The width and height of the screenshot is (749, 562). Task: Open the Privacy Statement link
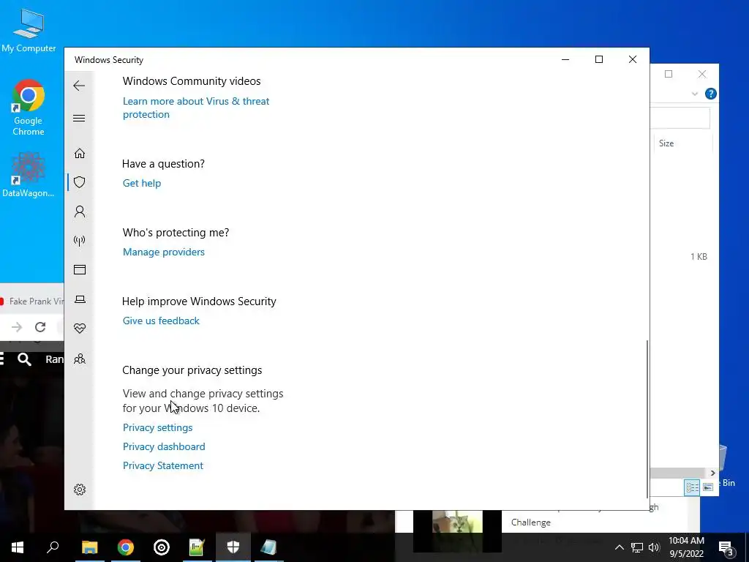click(x=163, y=465)
